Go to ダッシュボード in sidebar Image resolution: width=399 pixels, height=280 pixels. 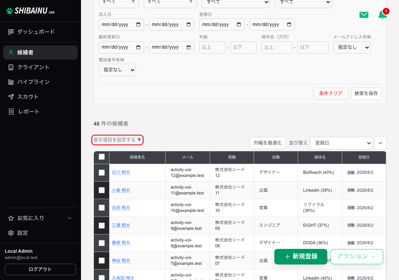(40, 32)
